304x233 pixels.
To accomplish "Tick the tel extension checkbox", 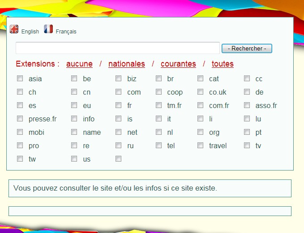I will pyautogui.click(x=158, y=146).
